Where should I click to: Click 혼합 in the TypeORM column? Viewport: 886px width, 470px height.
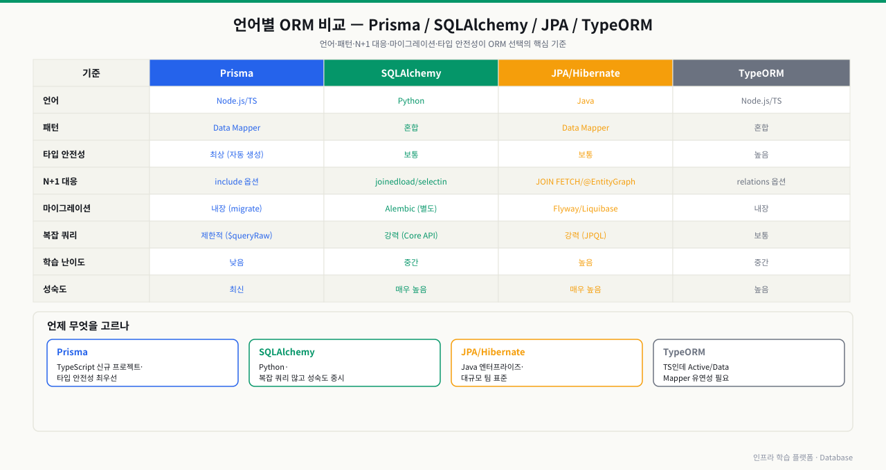pos(761,127)
